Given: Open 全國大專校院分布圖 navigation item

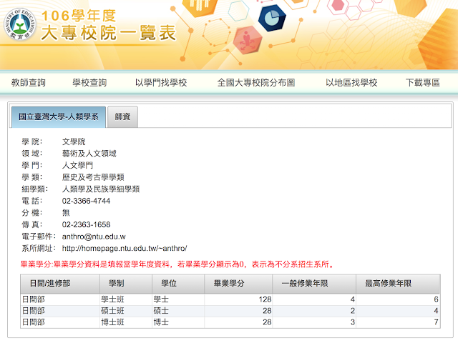Looking at the screenshot, I should [256, 83].
